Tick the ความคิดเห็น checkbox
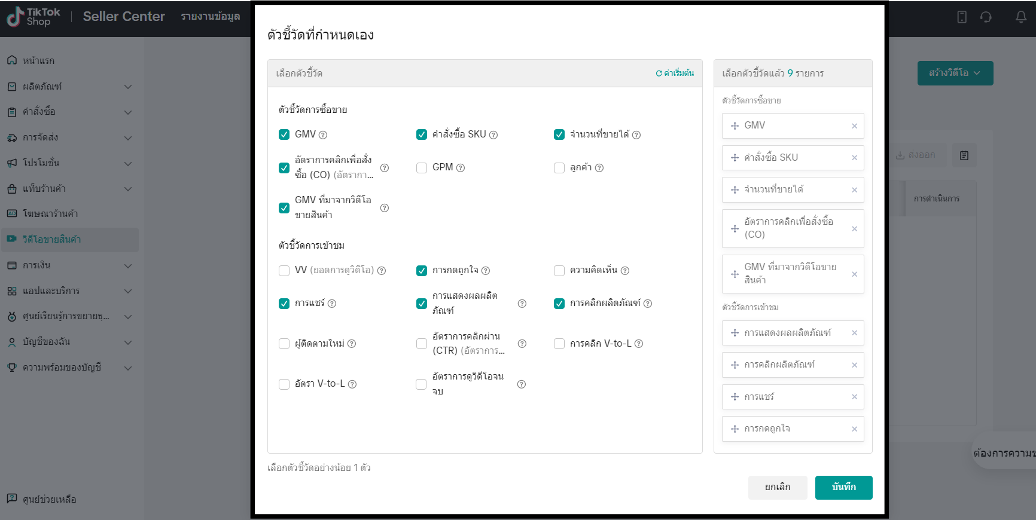This screenshot has height=520, width=1036. pos(559,271)
